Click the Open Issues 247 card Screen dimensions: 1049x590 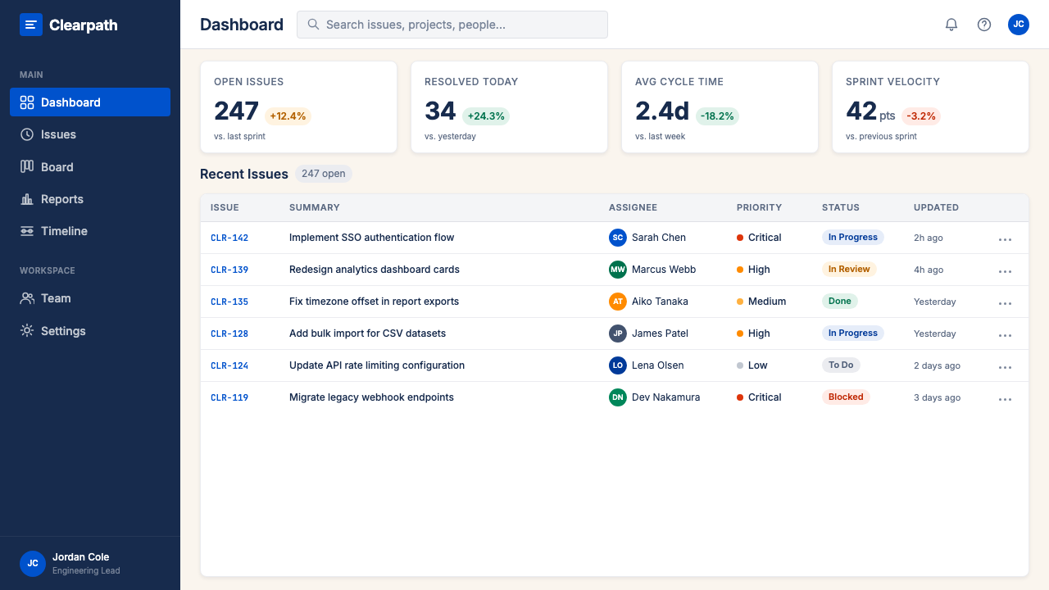tap(298, 107)
